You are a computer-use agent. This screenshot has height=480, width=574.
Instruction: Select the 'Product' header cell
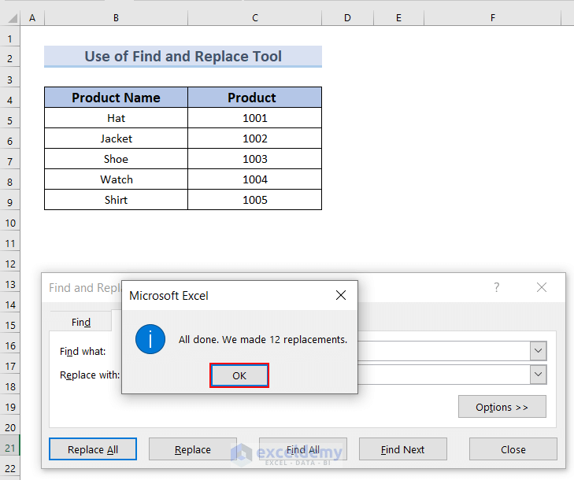pyautogui.click(x=255, y=98)
